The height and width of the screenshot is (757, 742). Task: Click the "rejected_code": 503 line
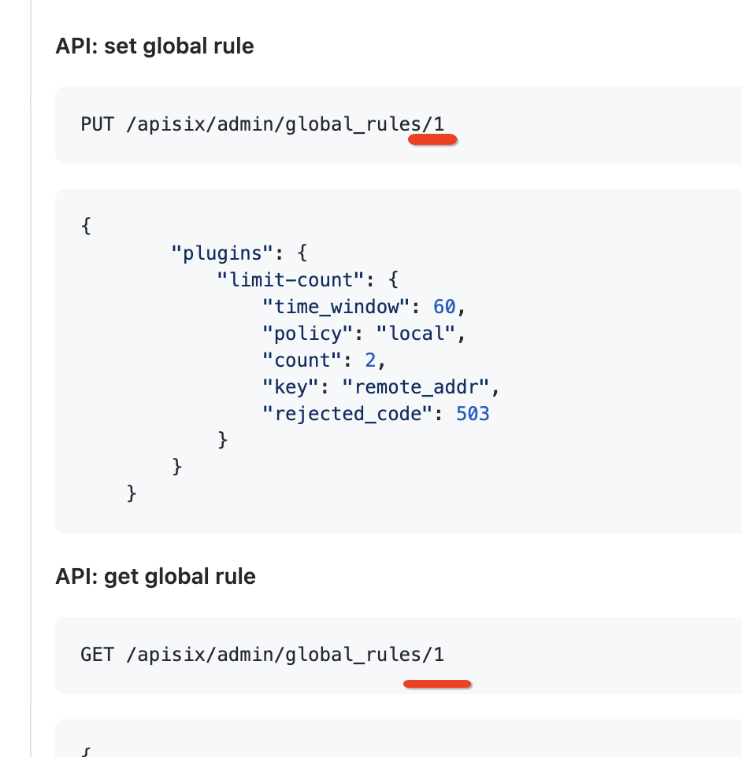pyautogui.click(x=376, y=414)
